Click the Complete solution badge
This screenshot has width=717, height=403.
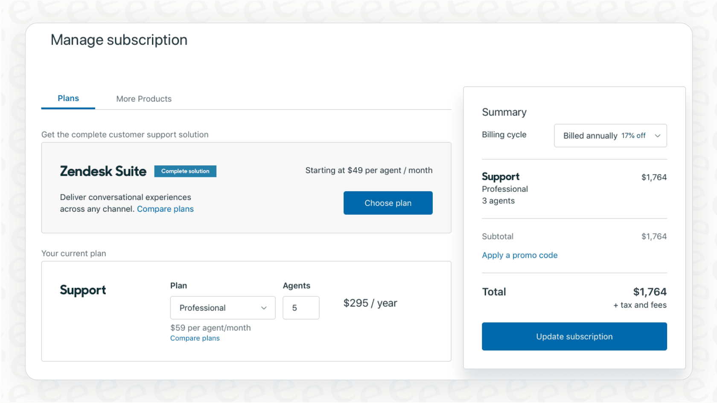(185, 171)
